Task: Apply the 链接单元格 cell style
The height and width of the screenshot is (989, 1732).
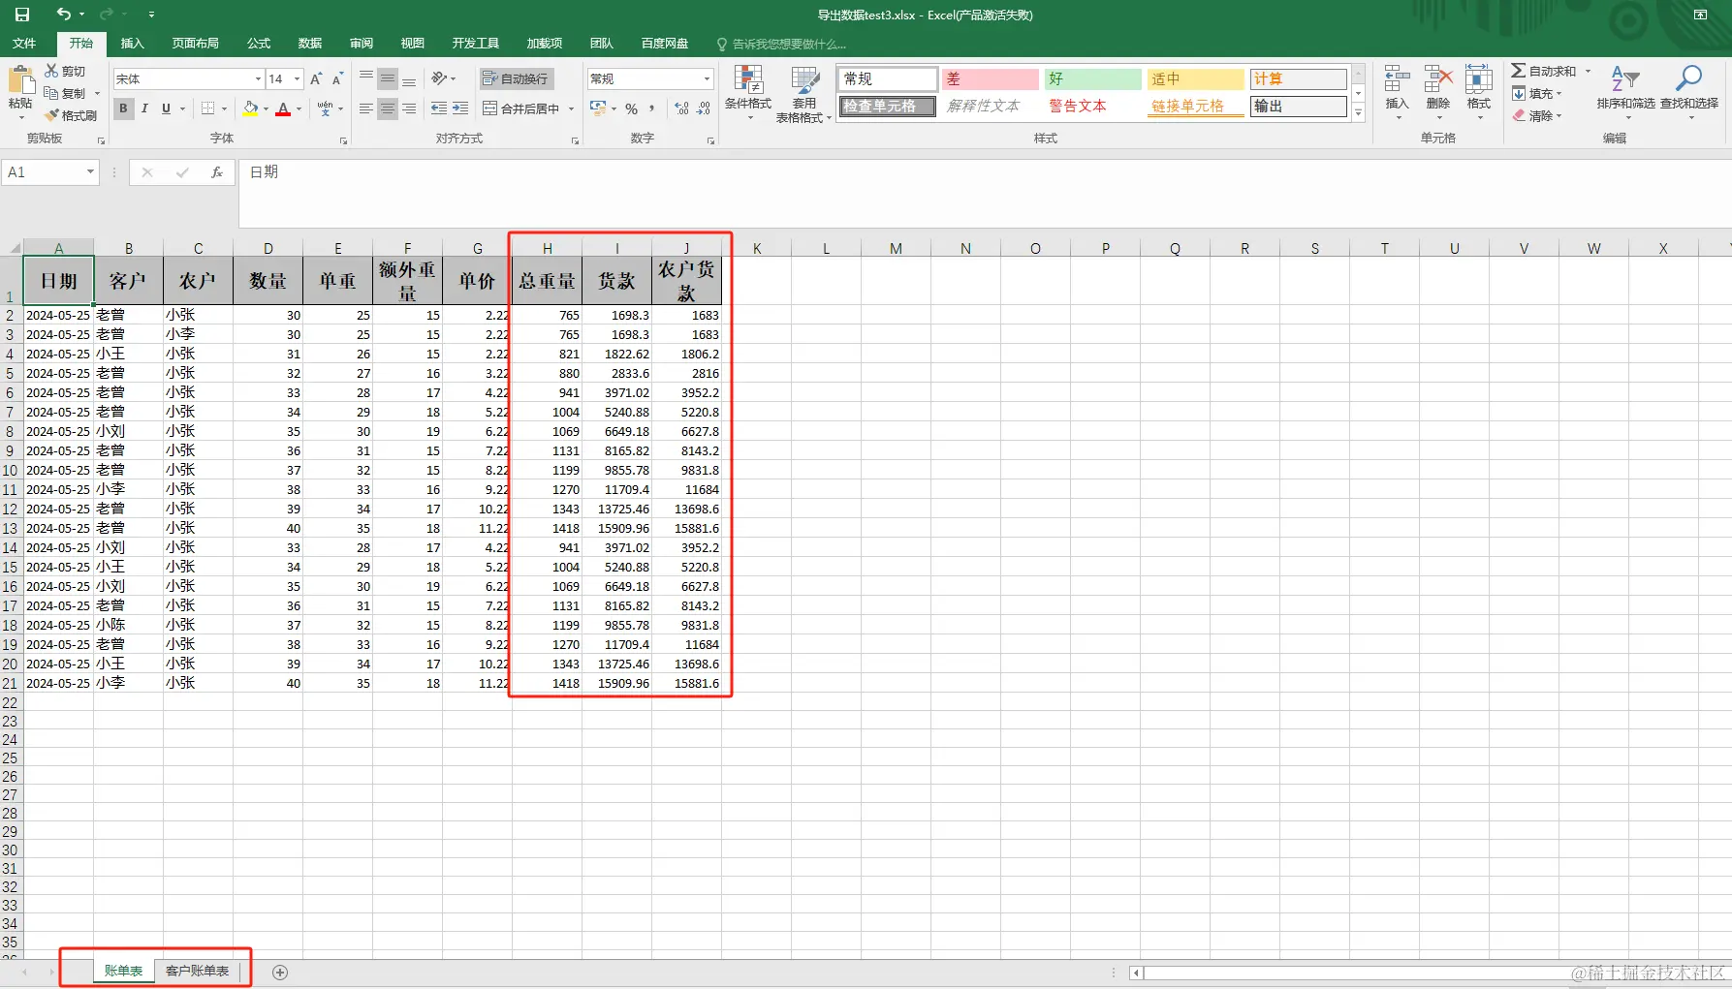Action: click(x=1195, y=107)
